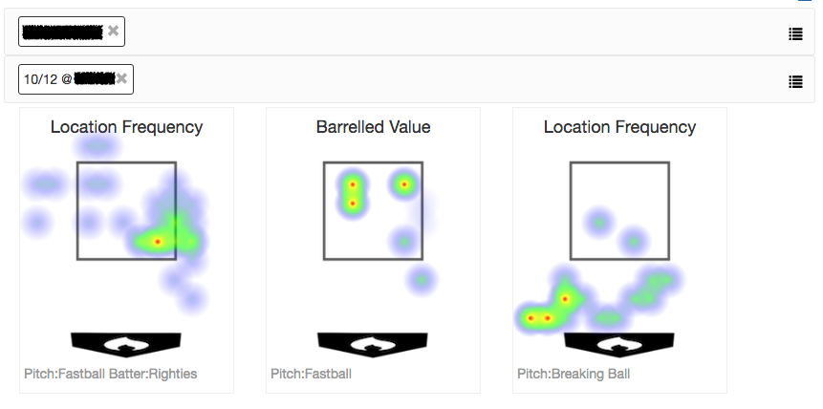Viewport: 823px width, 409px height.
Task: Click the top-right red hotspot in Barrelled Value
Action: pos(404,184)
